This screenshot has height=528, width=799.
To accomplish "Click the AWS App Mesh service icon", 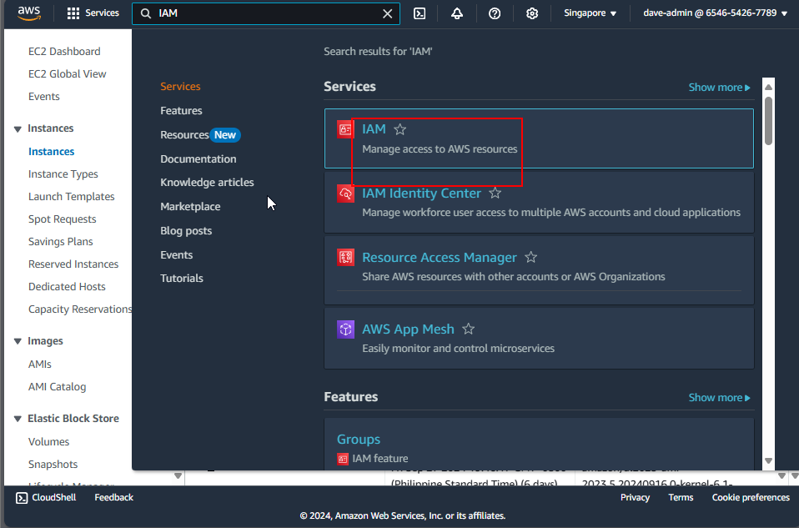I will pos(345,329).
